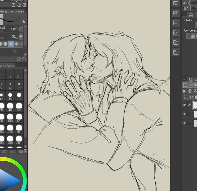Open the Layer Property panel menu

coord(184,14)
